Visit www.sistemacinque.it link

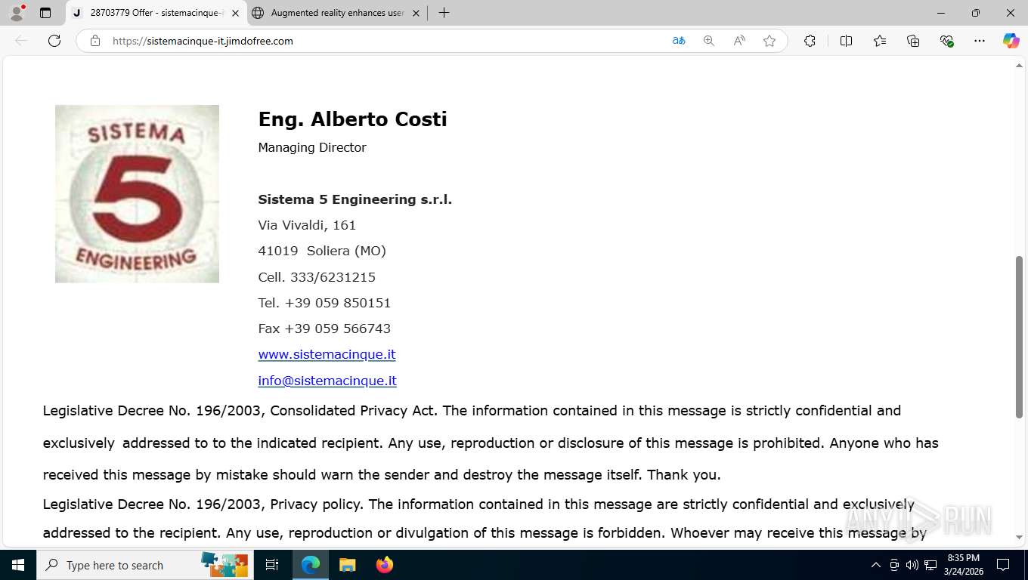(327, 354)
